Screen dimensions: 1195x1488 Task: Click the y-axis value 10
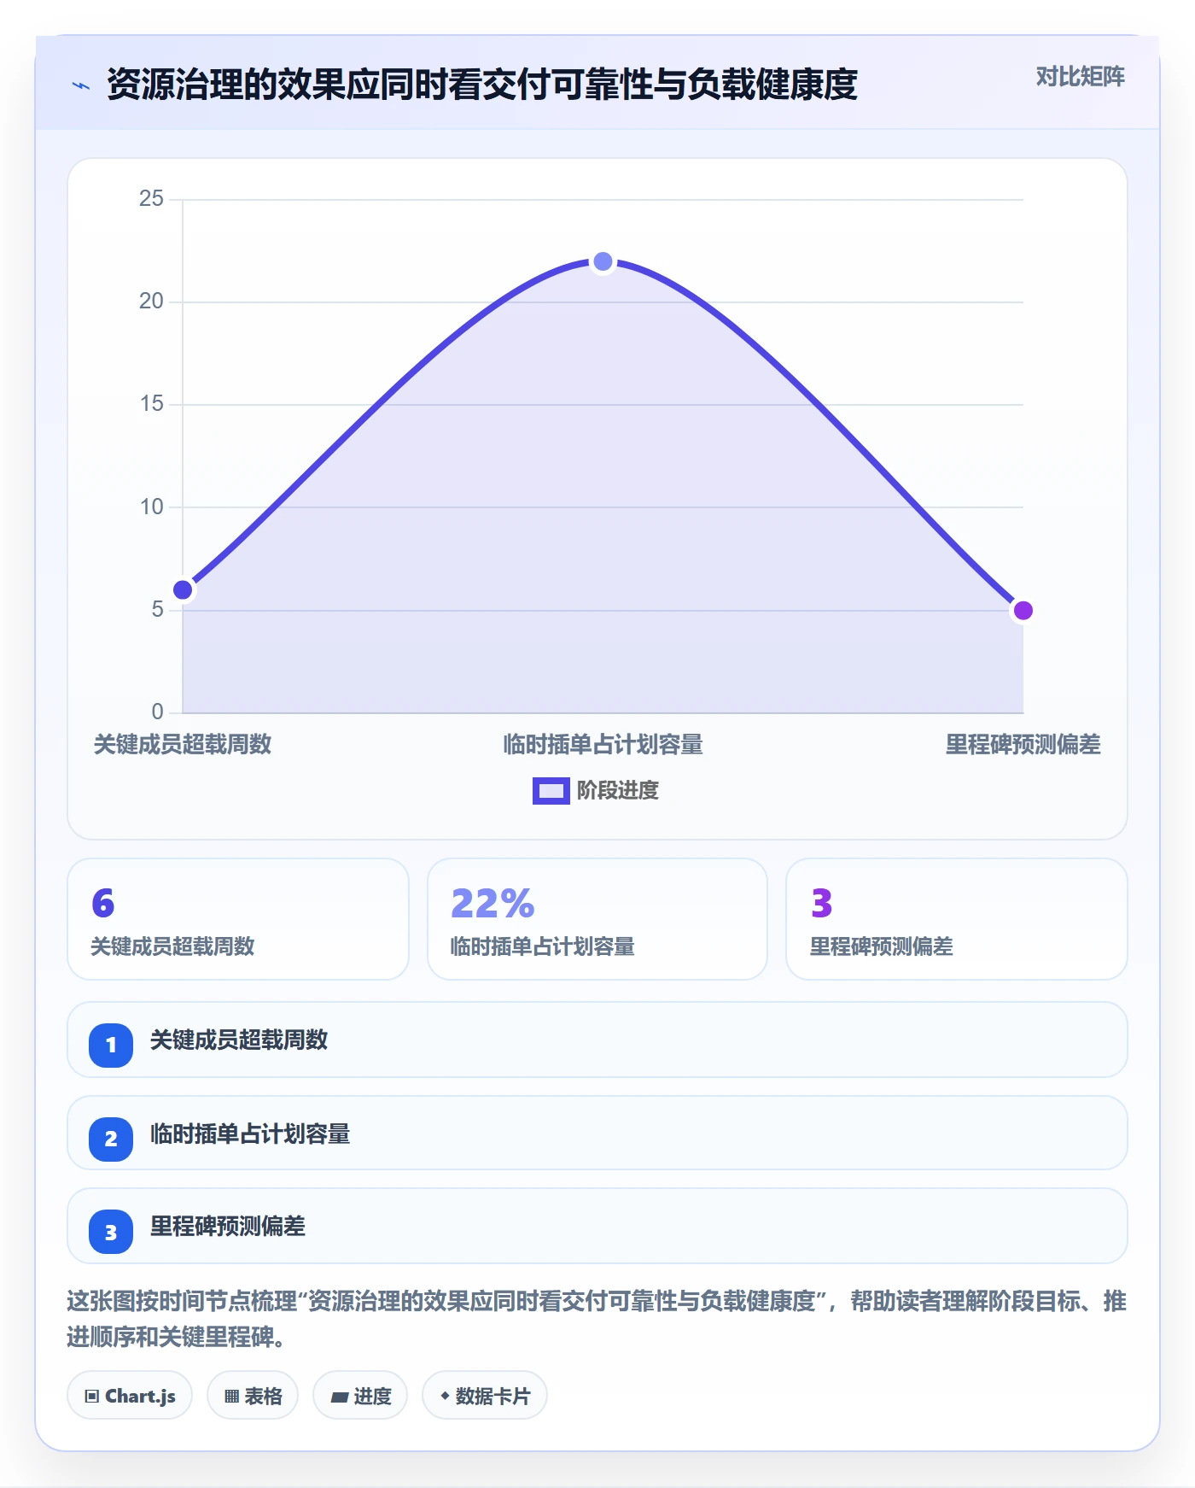151,507
